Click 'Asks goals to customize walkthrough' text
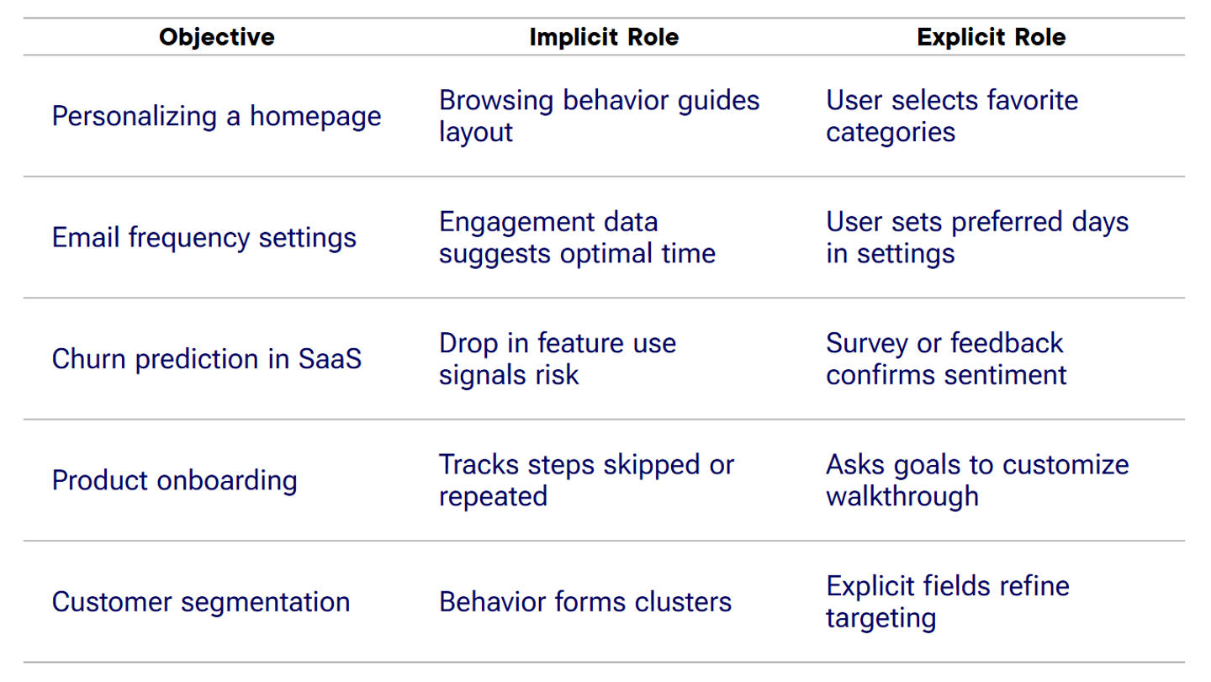This screenshot has width=1211, height=682. coord(977,480)
